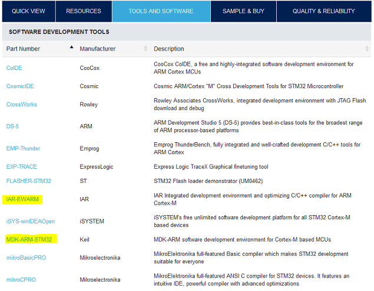Click MikroElektronika Basic compiler description

[x=251, y=257]
